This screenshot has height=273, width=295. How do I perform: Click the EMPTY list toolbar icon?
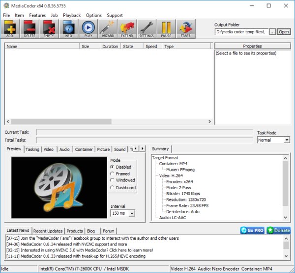coord(49,29)
